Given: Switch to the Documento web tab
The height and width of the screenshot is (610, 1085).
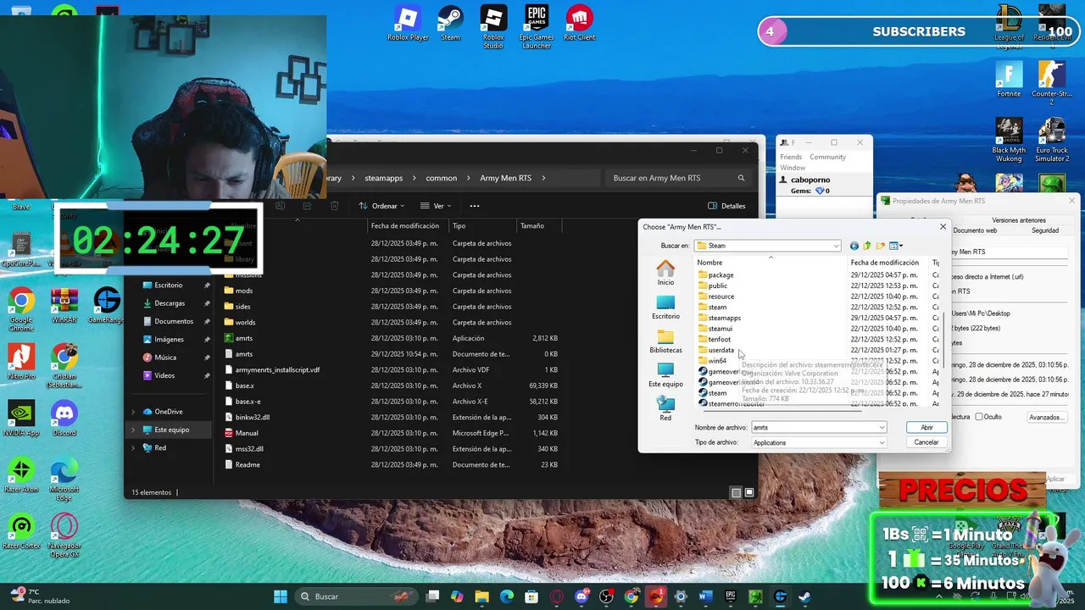Looking at the screenshot, I should tap(975, 230).
